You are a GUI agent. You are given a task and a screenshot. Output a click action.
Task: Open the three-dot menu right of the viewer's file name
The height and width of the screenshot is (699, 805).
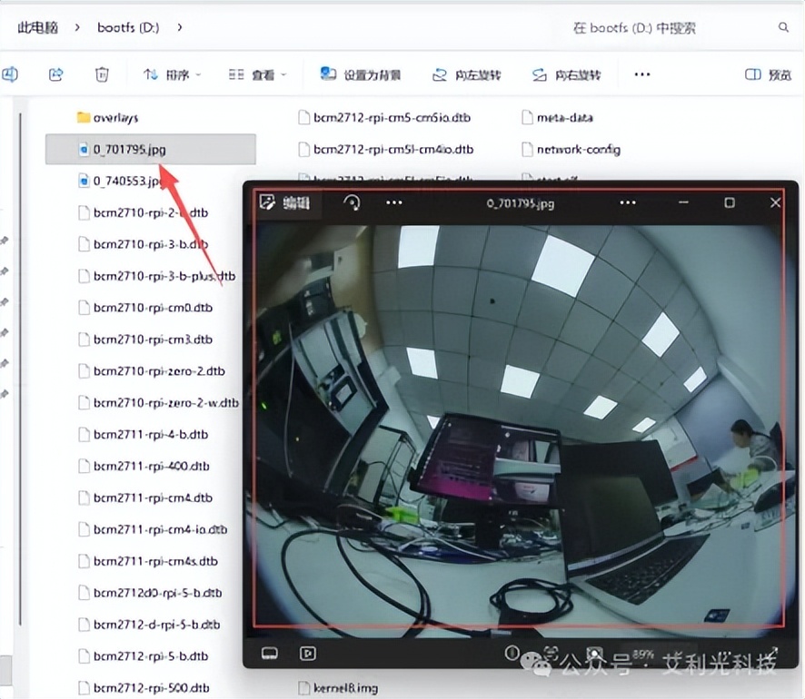[x=627, y=202]
